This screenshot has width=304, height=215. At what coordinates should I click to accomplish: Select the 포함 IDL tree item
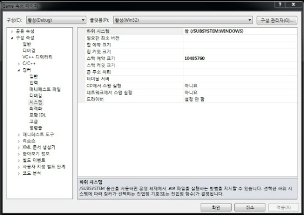point(38,115)
